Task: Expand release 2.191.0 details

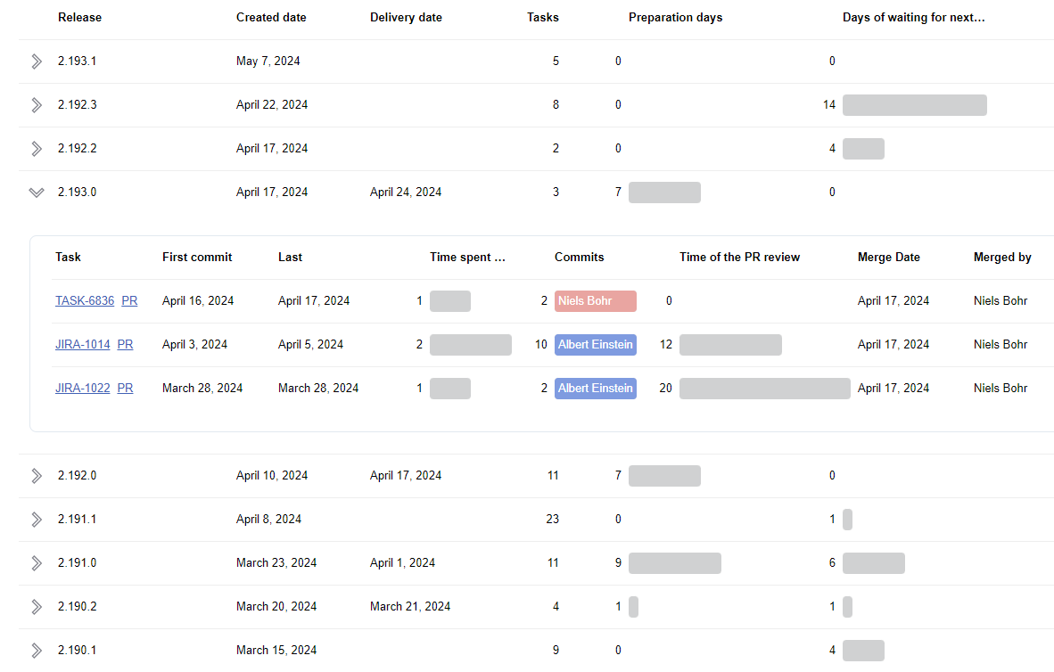Action: [x=37, y=563]
